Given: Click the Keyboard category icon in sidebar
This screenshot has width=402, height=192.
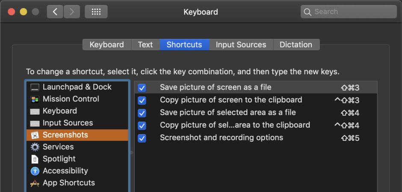Looking at the screenshot, I should (x=35, y=111).
